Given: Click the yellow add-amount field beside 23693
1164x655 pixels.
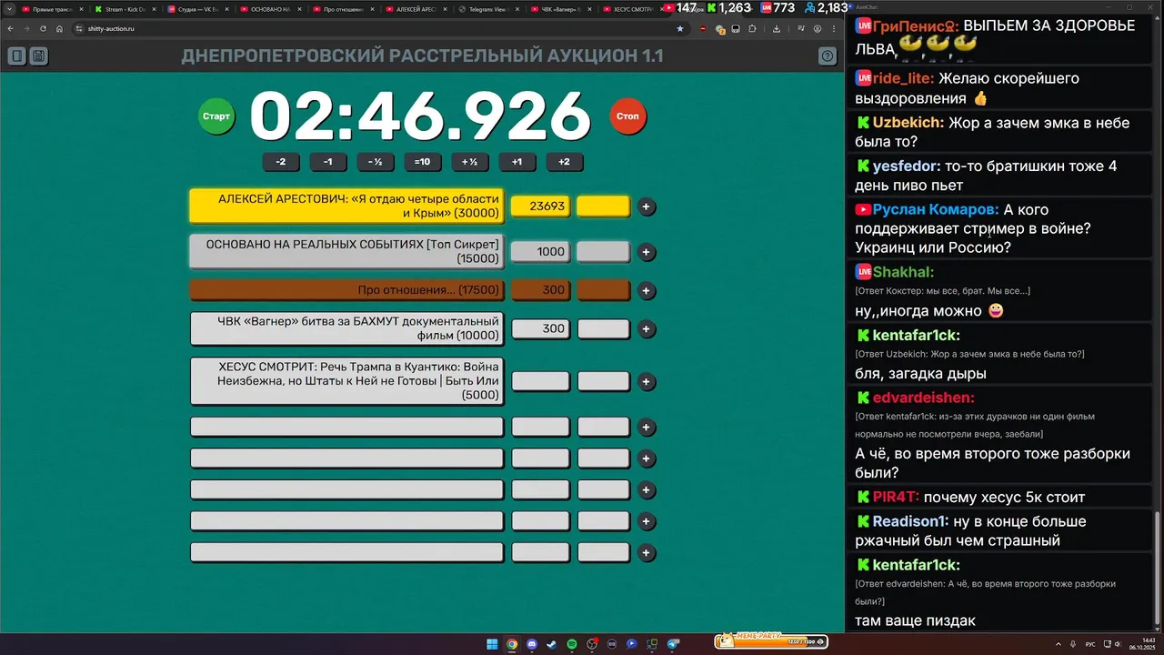Looking at the screenshot, I should [604, 207].
